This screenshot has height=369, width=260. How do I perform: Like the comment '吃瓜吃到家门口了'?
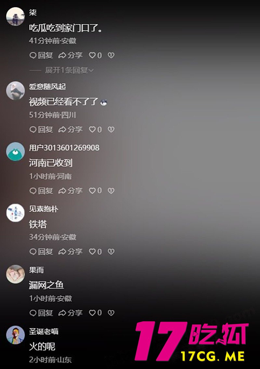(x=95, y=55)
